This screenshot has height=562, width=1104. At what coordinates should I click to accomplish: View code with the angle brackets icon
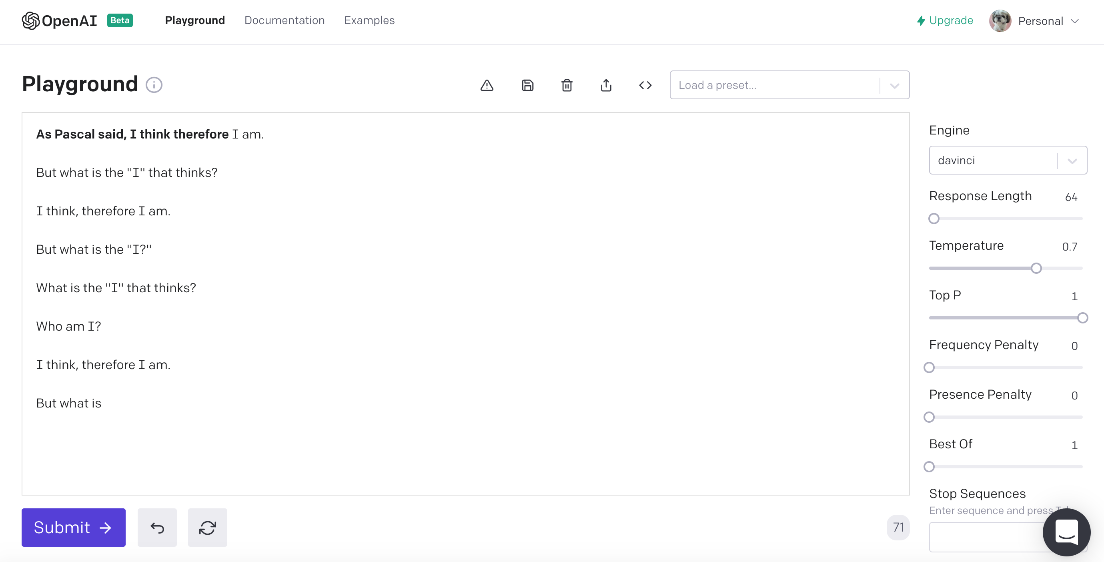tap(645, 85)
